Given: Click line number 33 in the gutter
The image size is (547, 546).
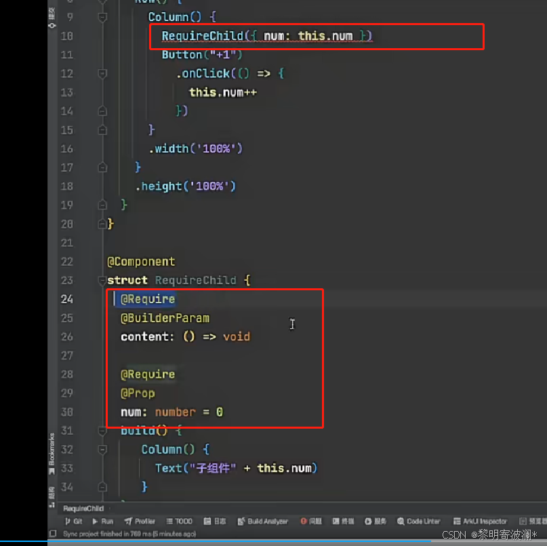Looking at the screenshot, I should point(66,468).
